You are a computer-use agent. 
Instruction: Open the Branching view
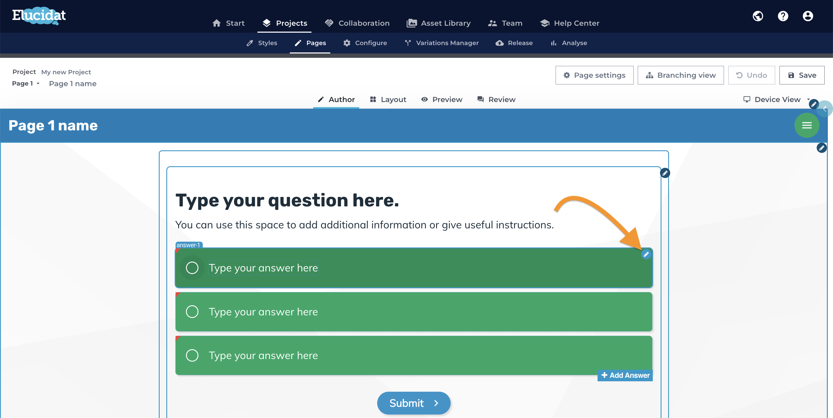point(681,75)
